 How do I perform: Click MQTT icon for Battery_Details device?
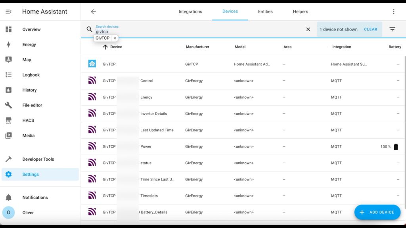[x=92, y=212]
